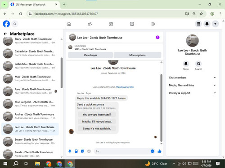Click the conversation list scrollbar
This screenshot has width=225, height=168.
click(x=62, y=73)
